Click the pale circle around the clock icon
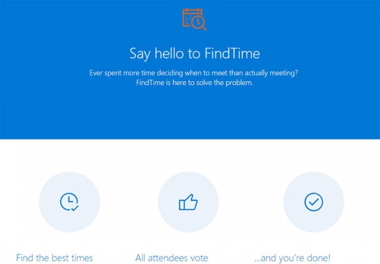 [69, 202]
